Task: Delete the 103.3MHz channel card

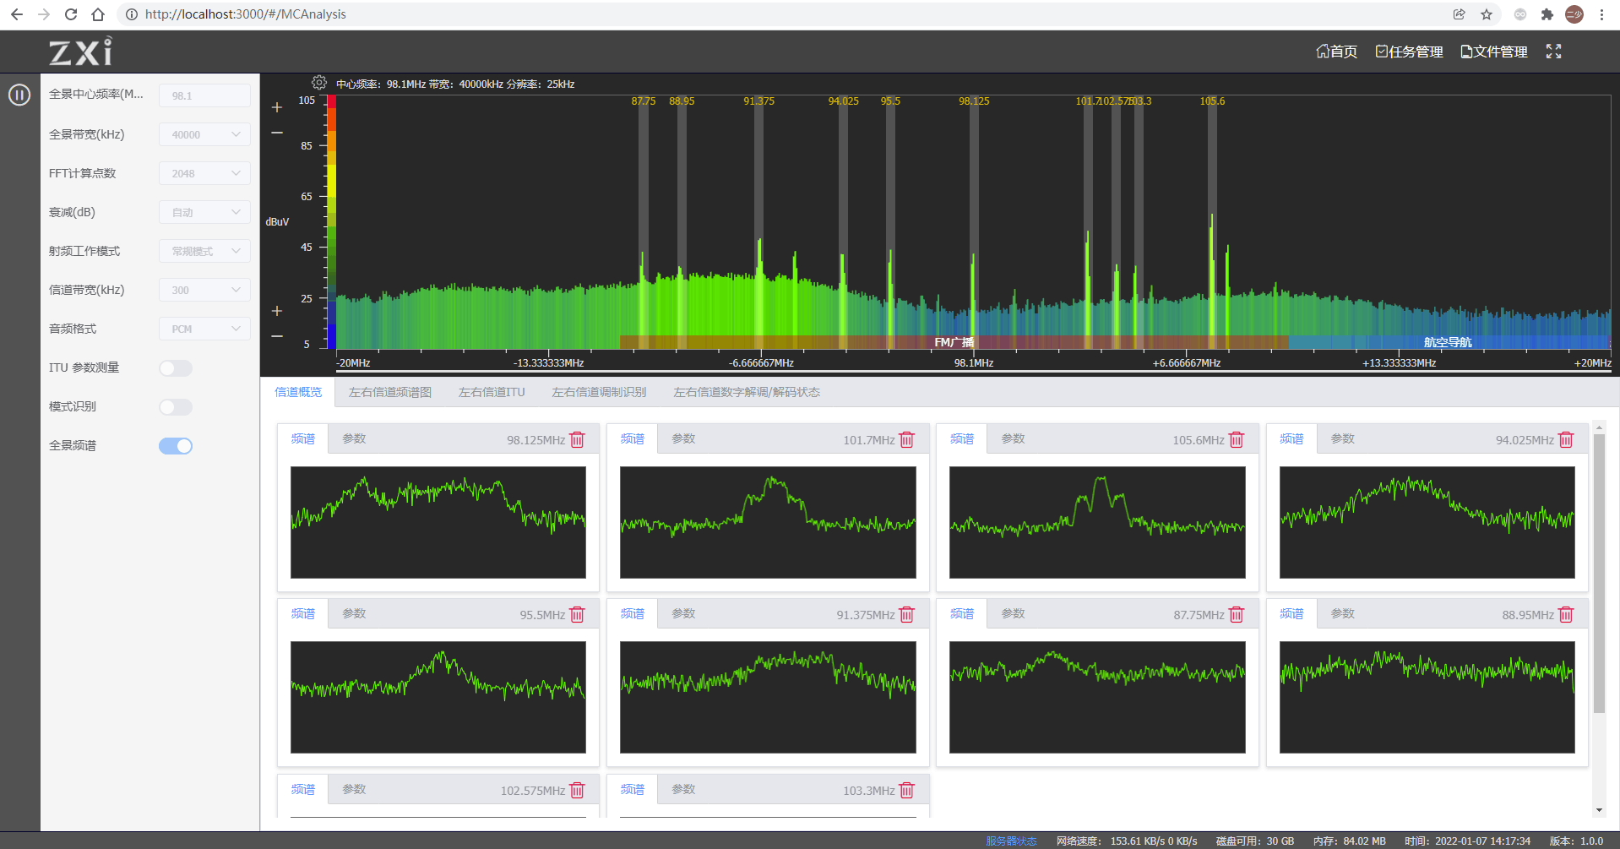Action: click(907, 790)
